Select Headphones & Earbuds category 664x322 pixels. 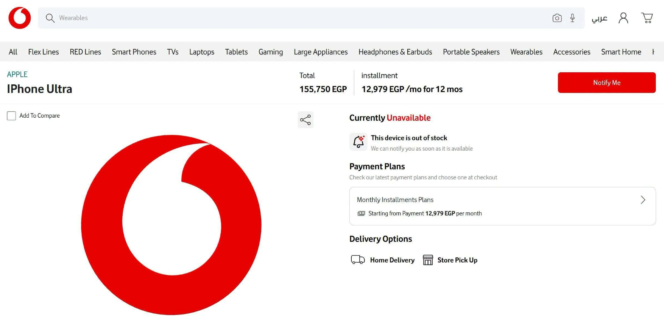[x=395, y=52]
